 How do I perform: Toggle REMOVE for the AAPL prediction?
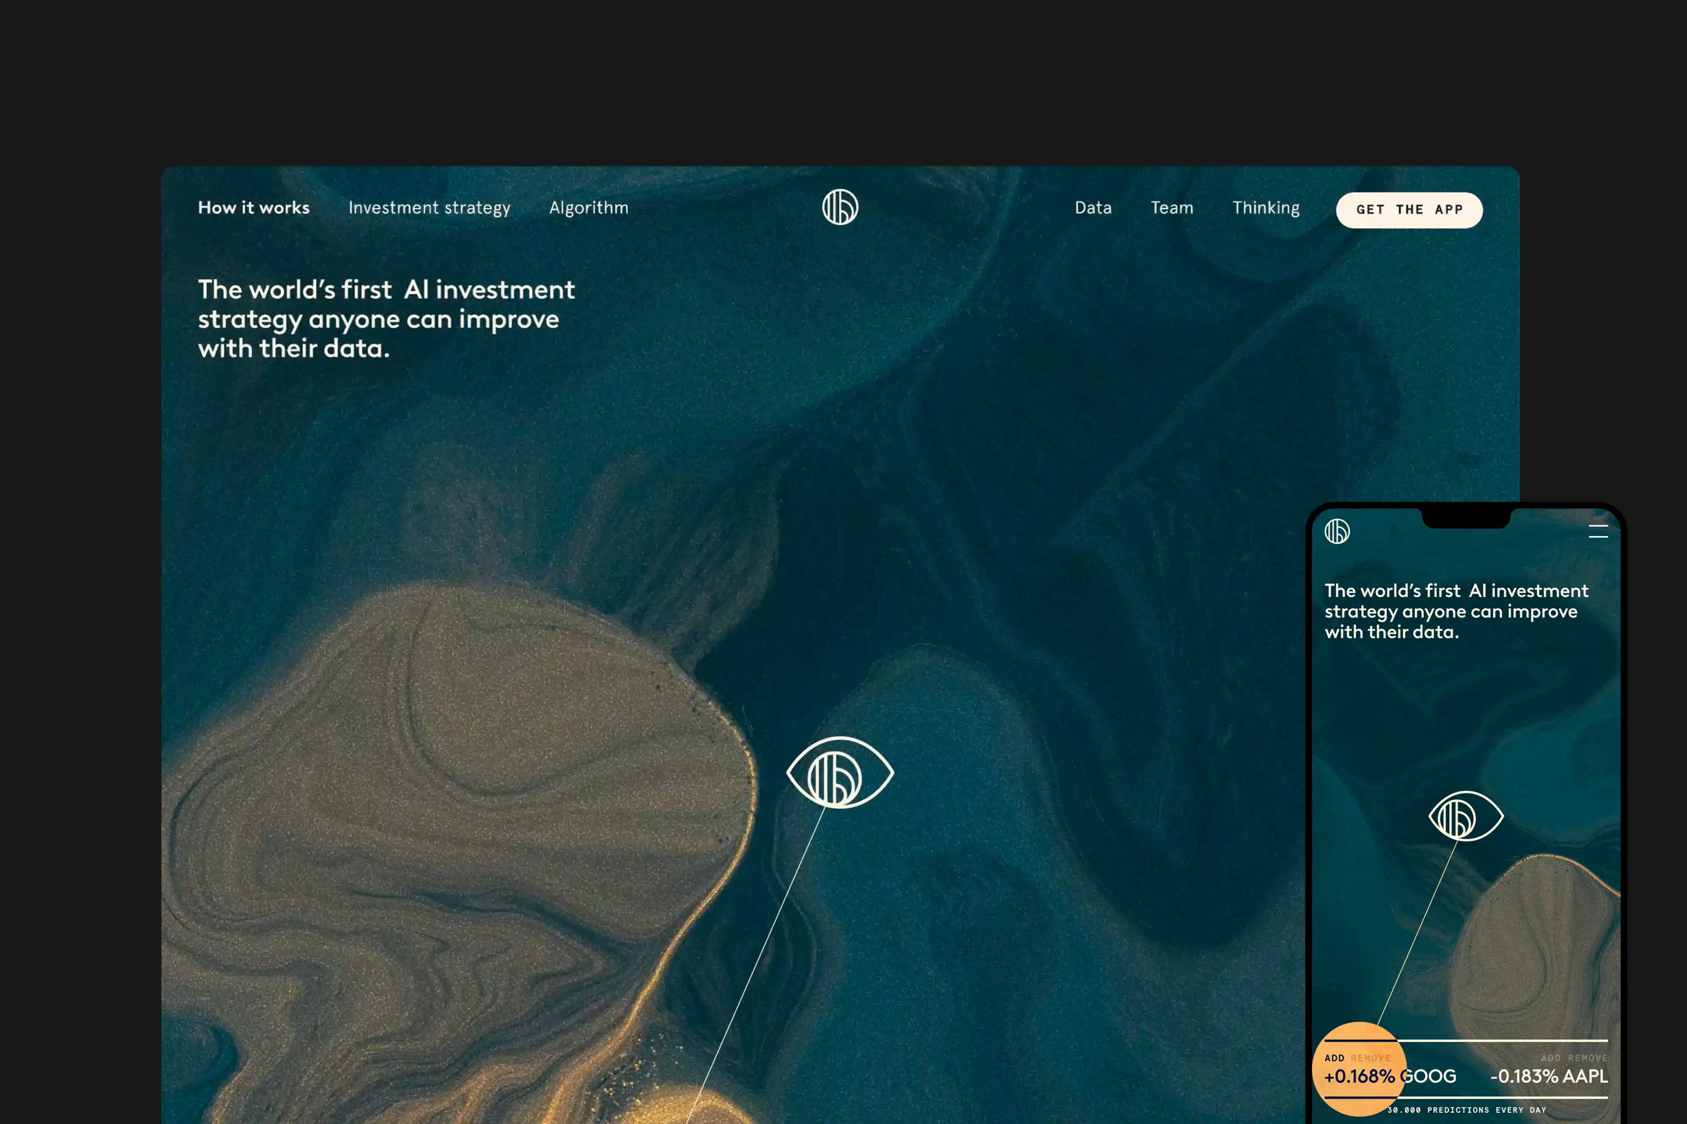tap(1587, 1058)
